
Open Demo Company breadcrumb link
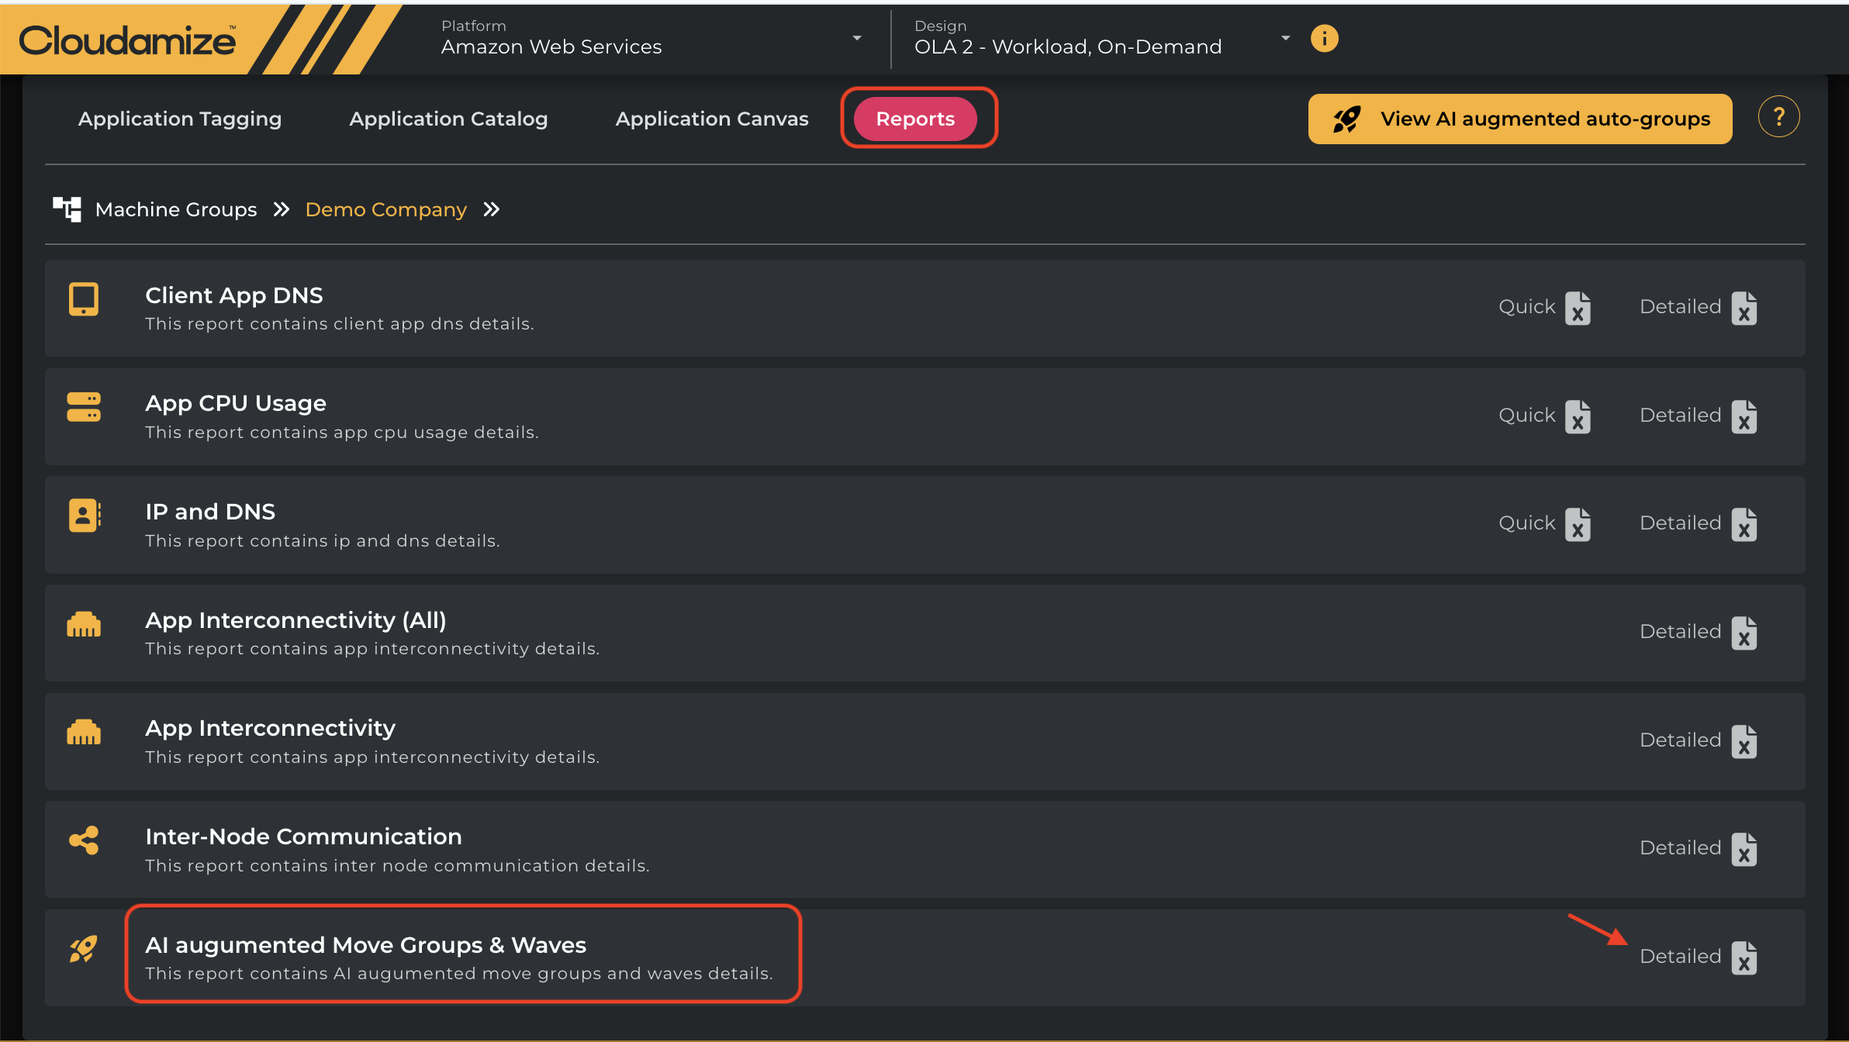coord(386,209)
